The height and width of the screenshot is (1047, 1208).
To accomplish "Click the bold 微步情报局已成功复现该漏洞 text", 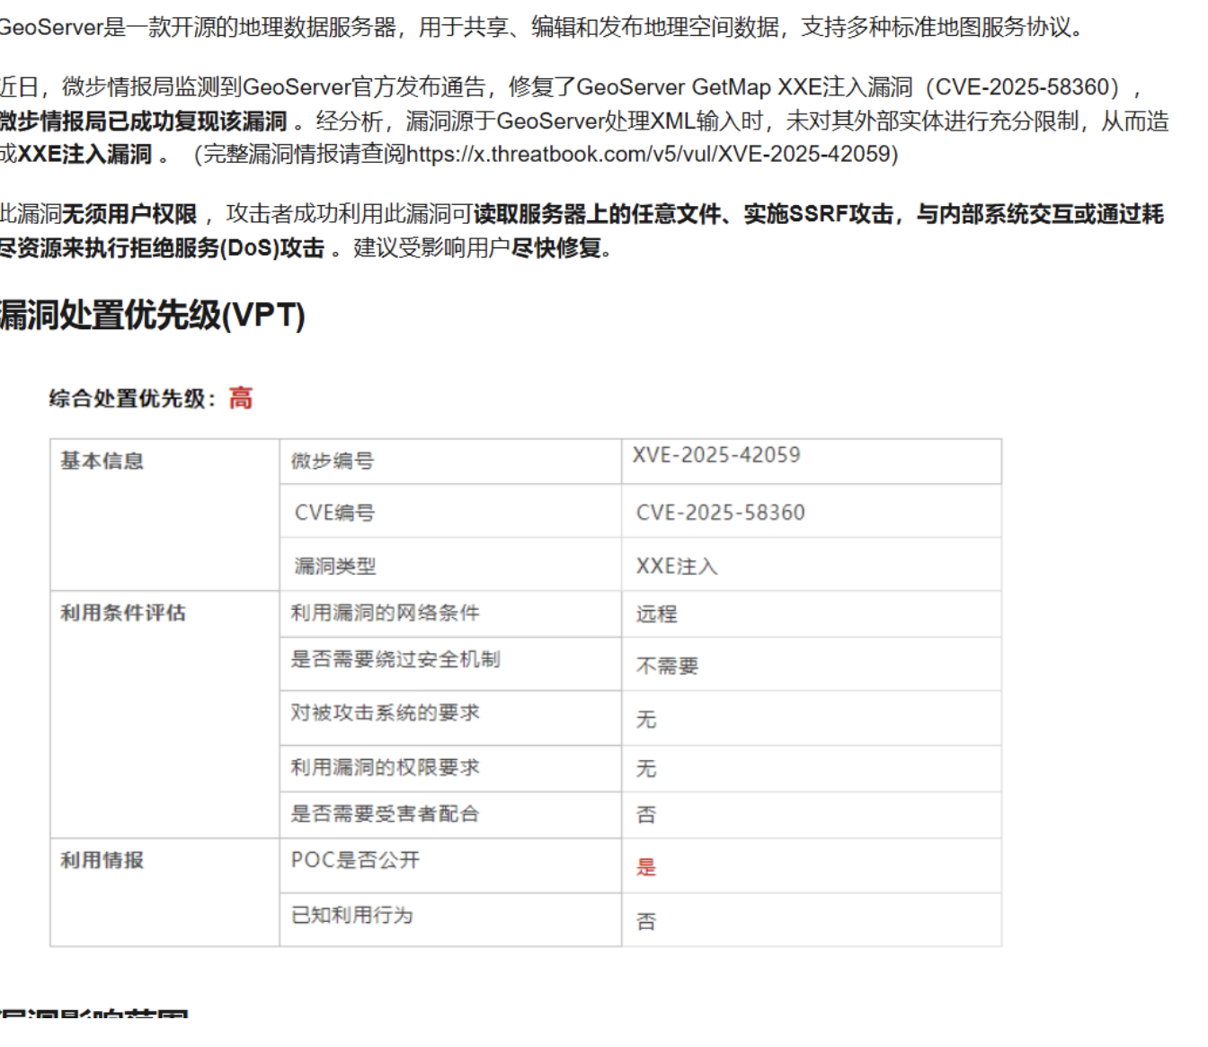I will [143, 121].
